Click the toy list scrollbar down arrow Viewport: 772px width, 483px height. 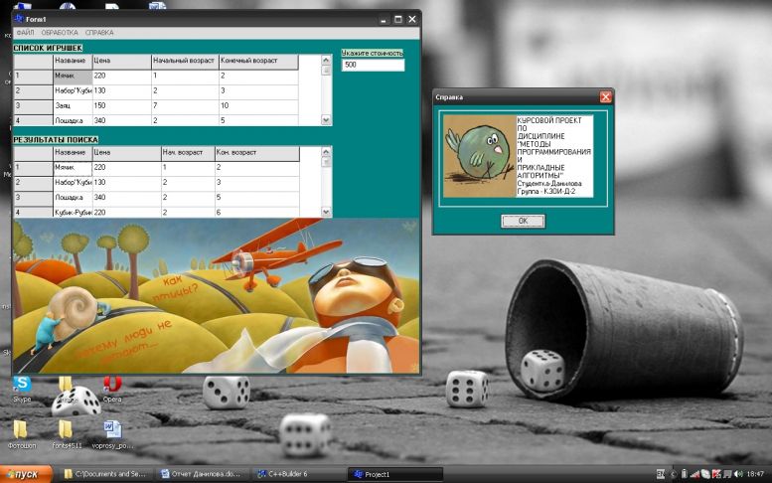pos(326,119)
